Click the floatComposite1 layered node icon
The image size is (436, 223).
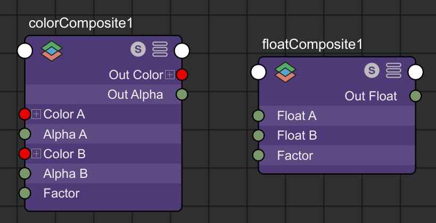285,72
